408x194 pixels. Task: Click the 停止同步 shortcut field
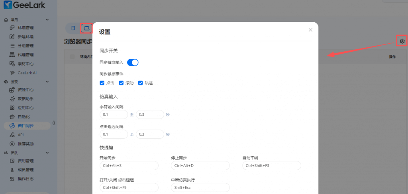point(200,165)
